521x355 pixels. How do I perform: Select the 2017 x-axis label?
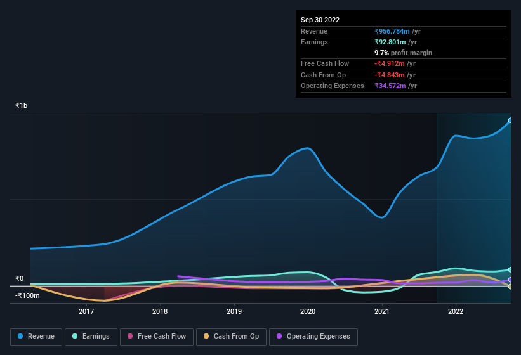(86, 311)
